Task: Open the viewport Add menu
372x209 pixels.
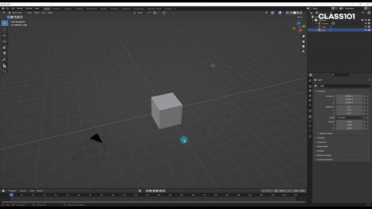Action: [44, 13]
